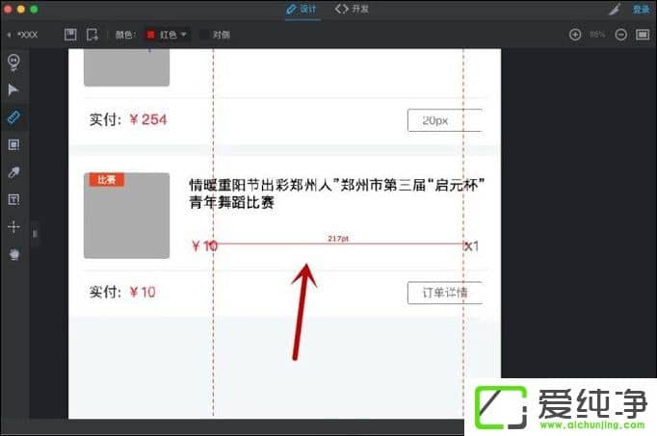Select the arrow pointer tool
Viewport: 657px width, 436px height.
click(x=13, y=90)
